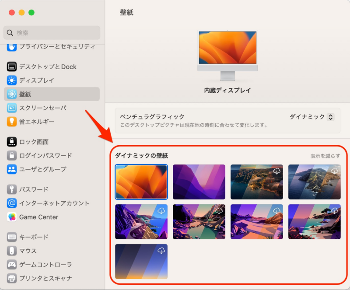350x290 pixels.
Task: Open the Energy Saver (省エネルギー) bulb icon
Action: coord(12,122)
